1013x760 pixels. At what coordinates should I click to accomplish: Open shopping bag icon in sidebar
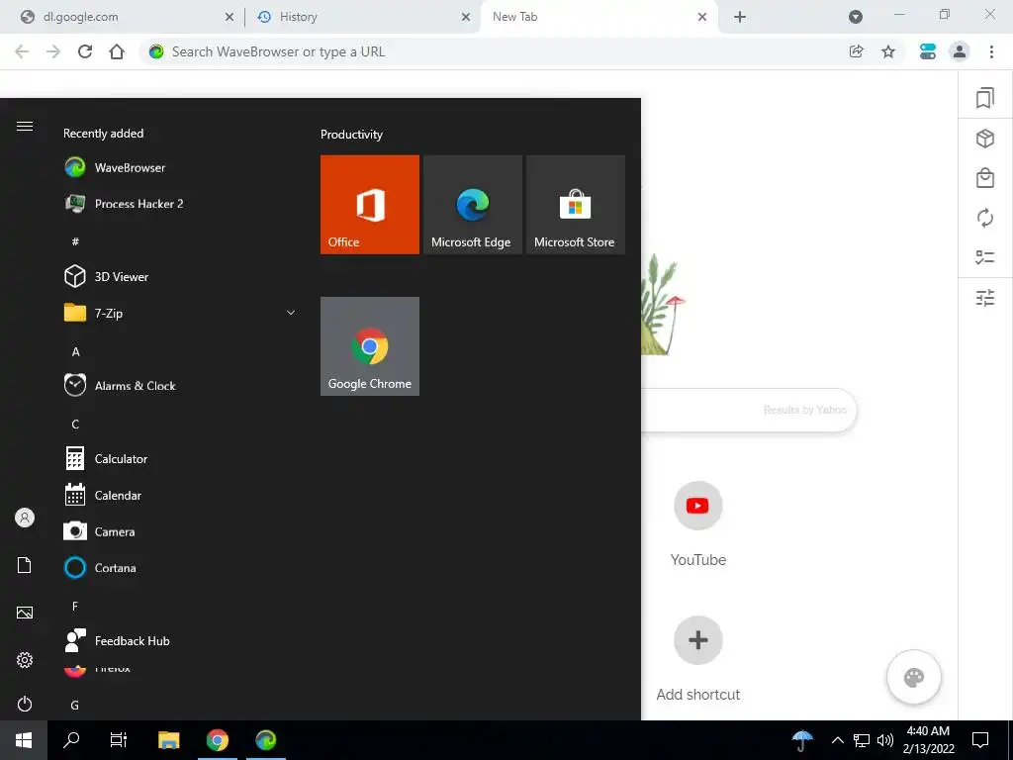[984, 178]
